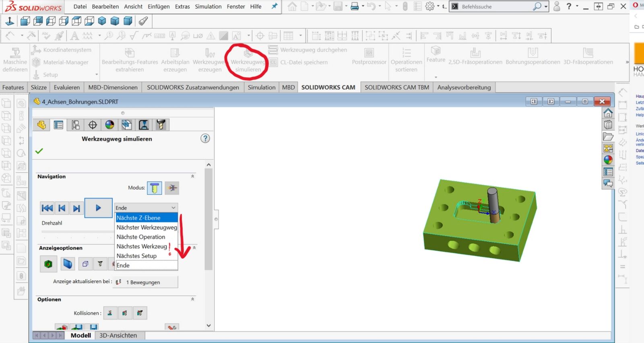Open the DisplayManager color sphere tab

click(109, 125)
